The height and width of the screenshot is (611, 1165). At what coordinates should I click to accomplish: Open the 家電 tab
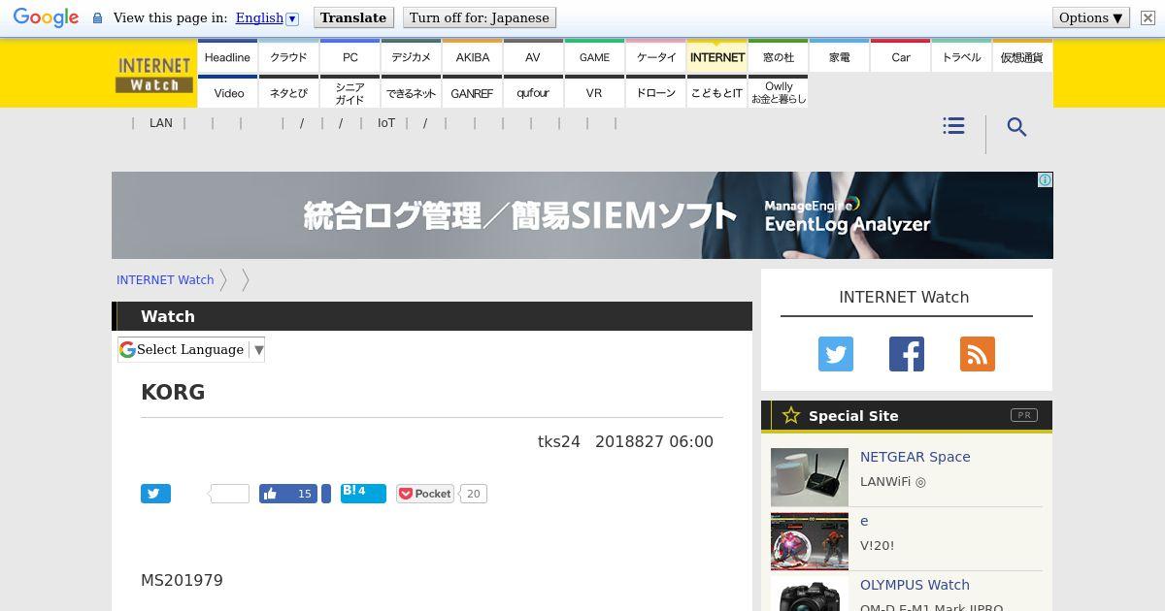pyautogui.click(x=839, y=57)
